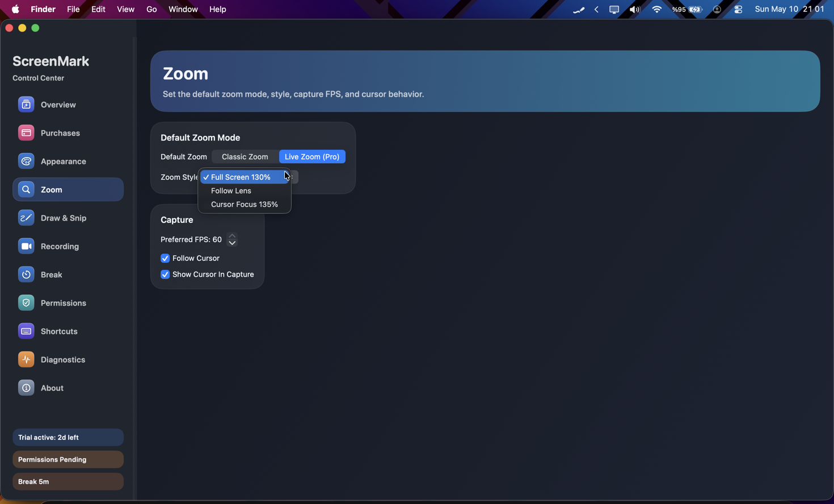Open the volume icon in menu bar
834x504 pixels.
pos(635,9)
